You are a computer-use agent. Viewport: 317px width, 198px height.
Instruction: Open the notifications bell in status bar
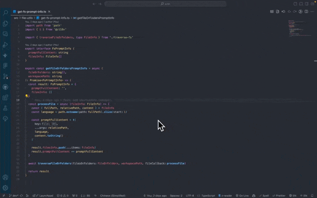312,196
